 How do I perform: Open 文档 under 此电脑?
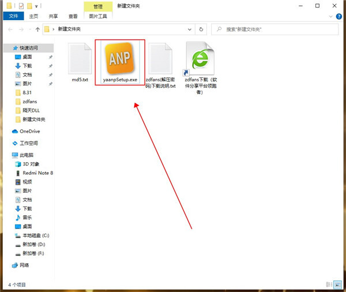coord(27,200)
